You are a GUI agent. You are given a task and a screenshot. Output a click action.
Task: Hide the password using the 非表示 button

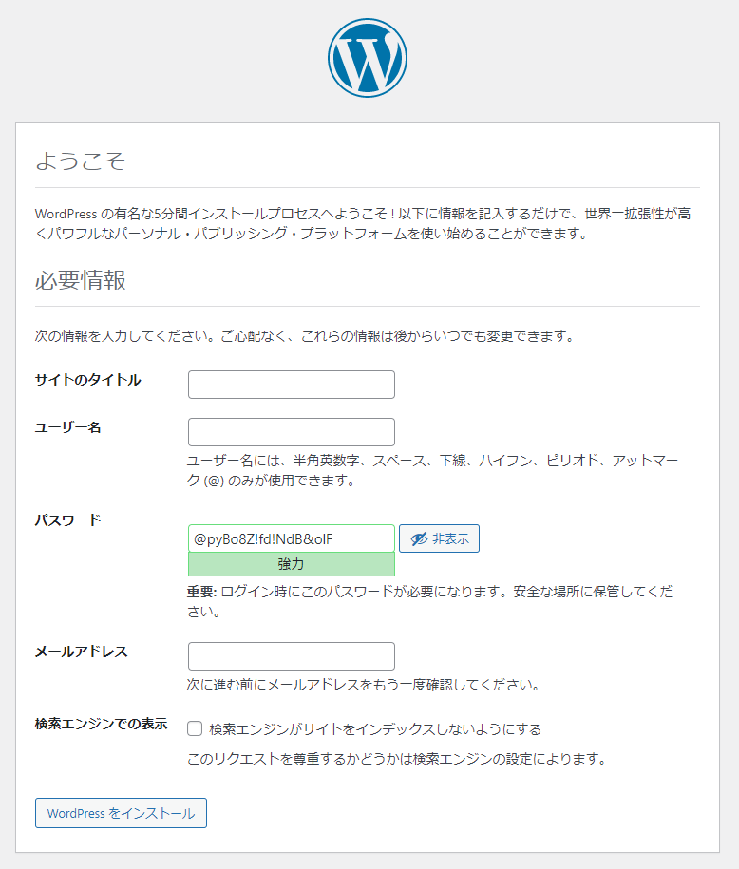[439, 538]
